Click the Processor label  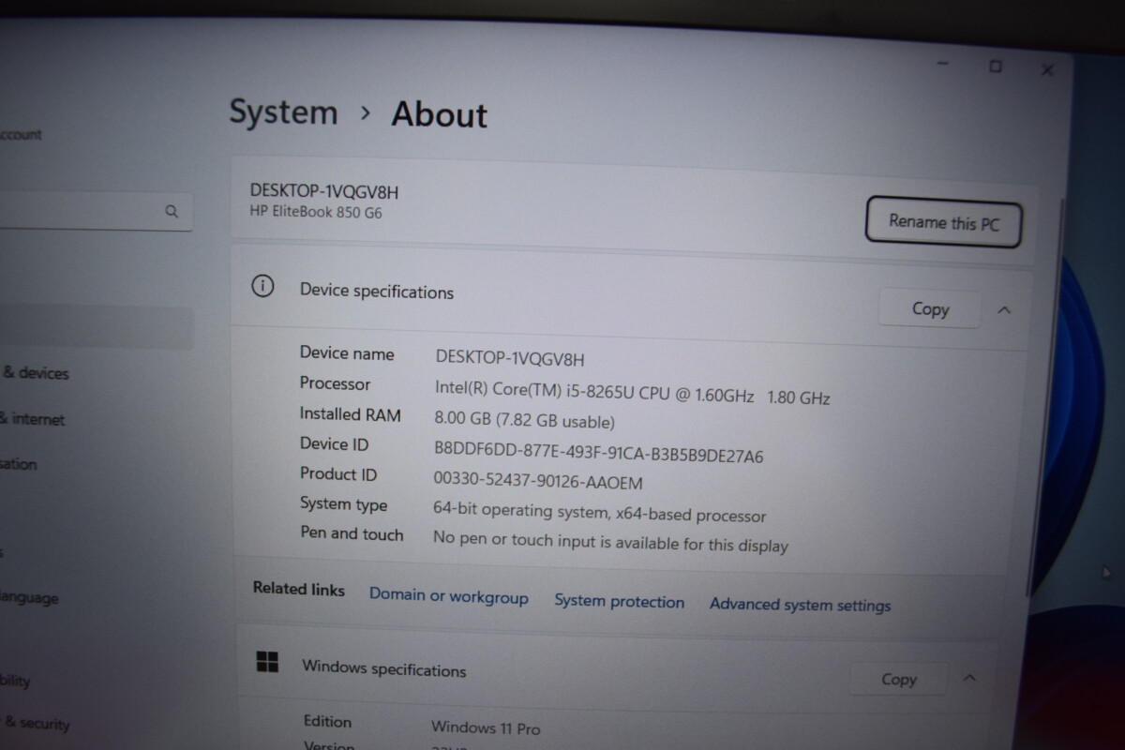click(x=335, y=383)
